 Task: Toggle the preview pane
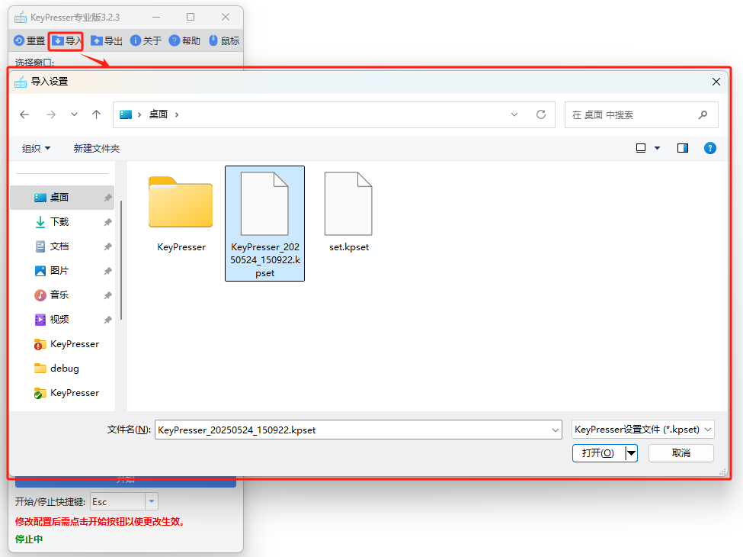pyautogui.click(x=682, y=148)
